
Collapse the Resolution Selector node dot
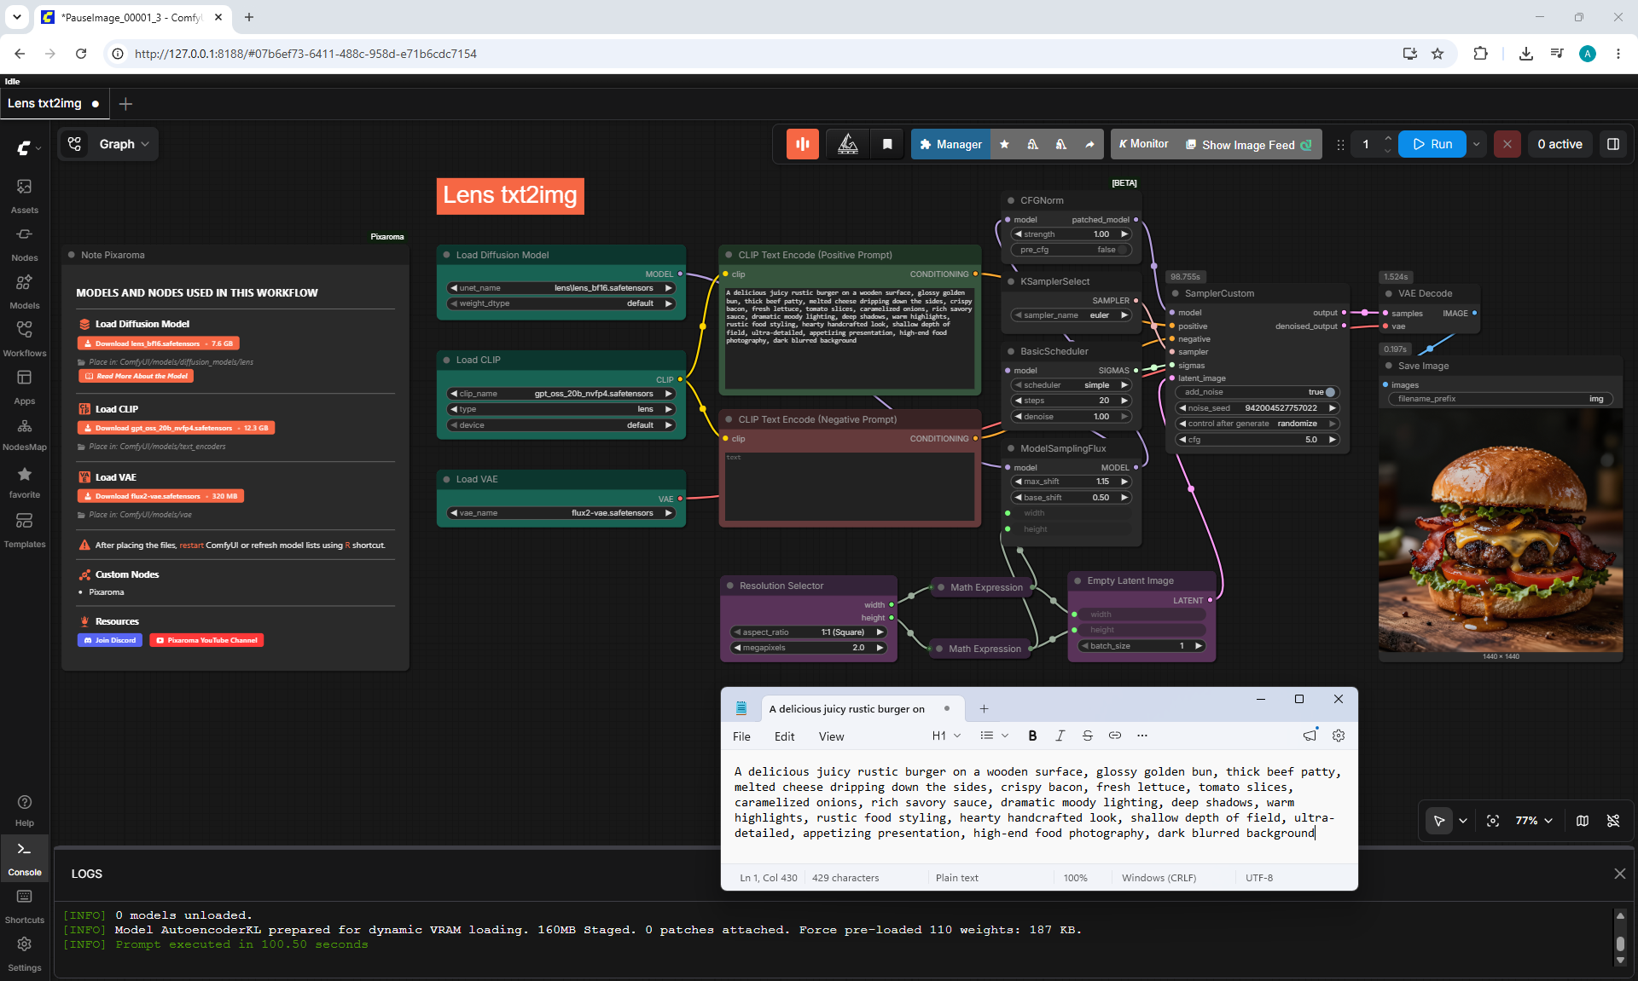coord(730,586)
